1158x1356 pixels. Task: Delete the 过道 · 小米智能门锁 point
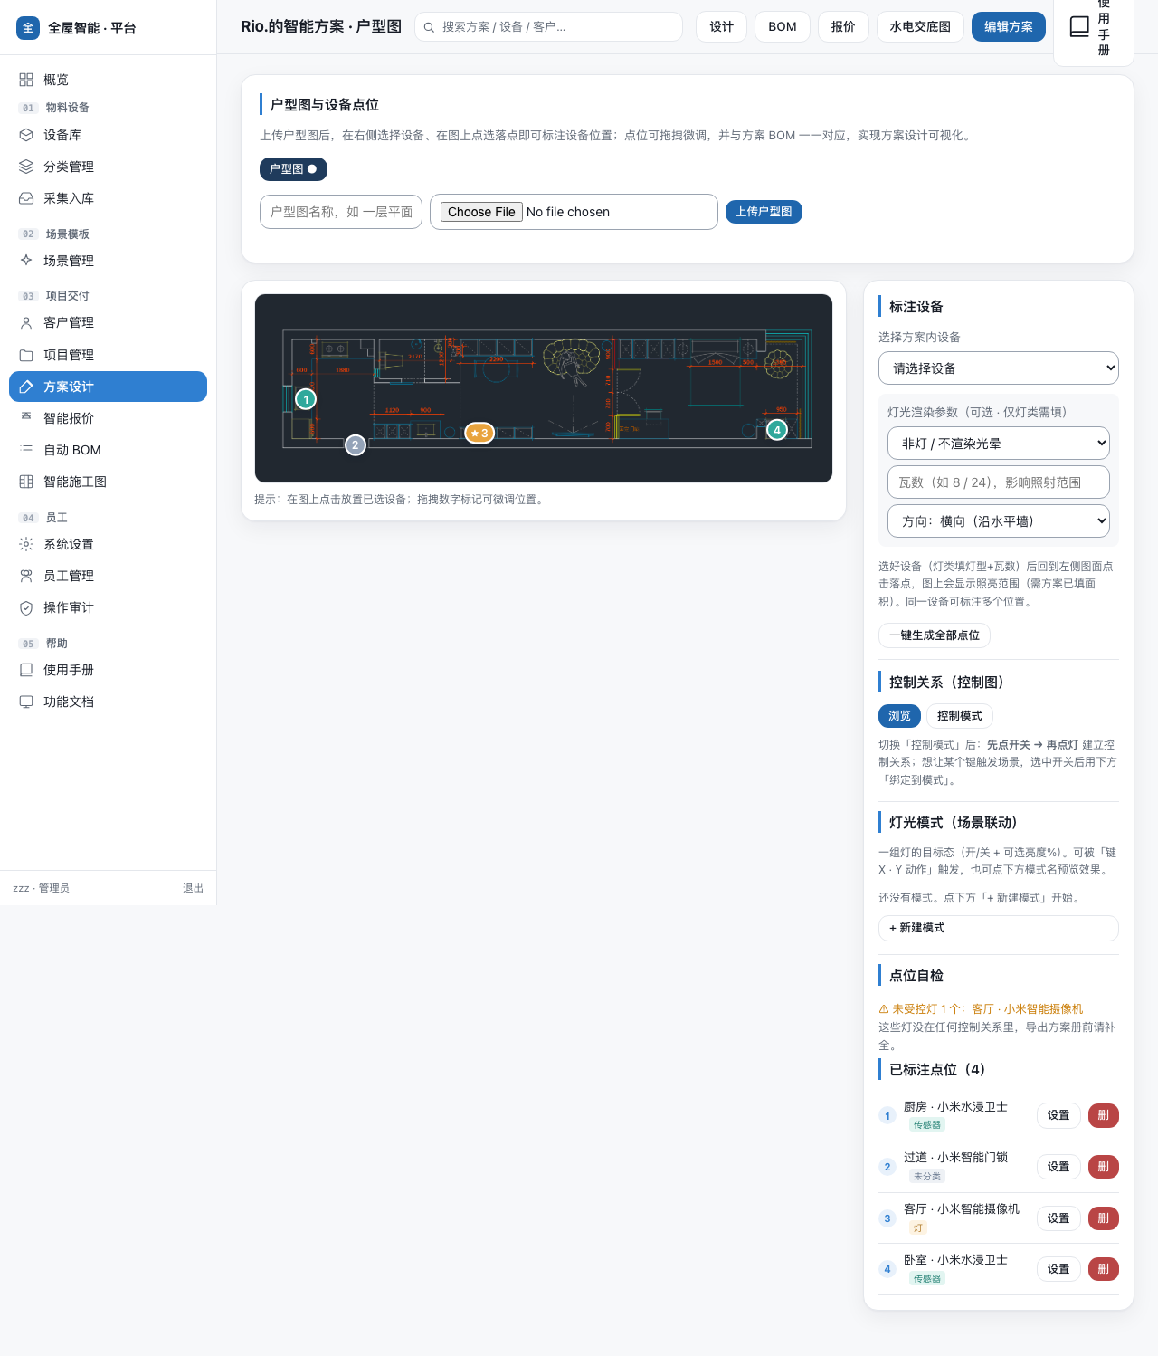[x=1104, y=1167]
